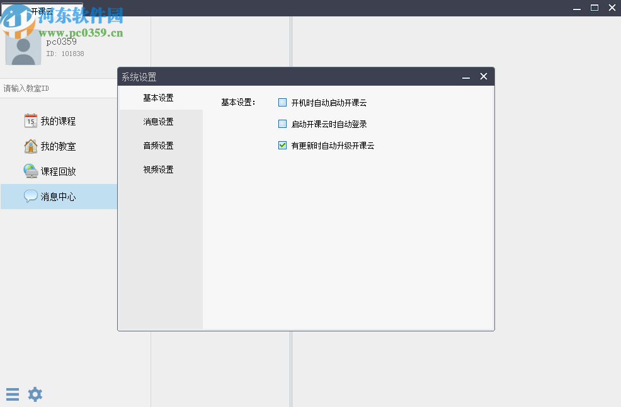Open 我的课程 calendar icon in sidebar
Image resolution: width=621 pixels, height=407 pixels.
point(30,120)
